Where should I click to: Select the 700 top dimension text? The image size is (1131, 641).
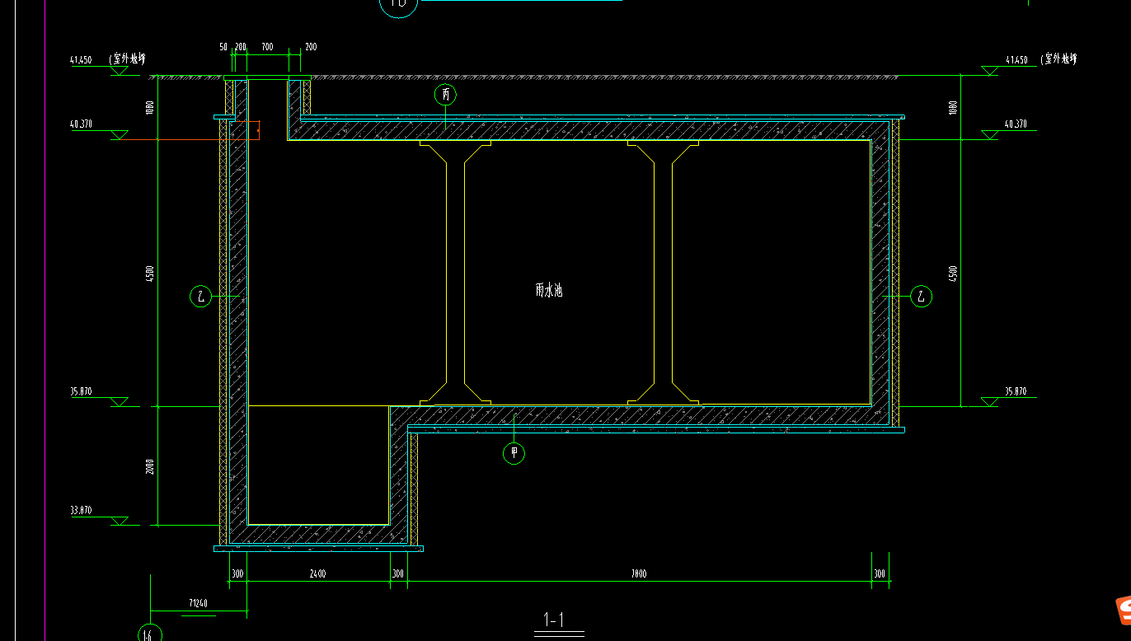point(267,47)
